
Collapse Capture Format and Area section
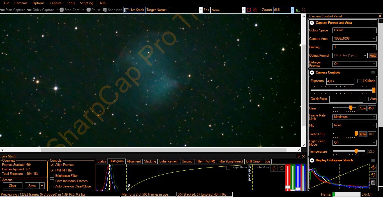(x=312, y=23)
